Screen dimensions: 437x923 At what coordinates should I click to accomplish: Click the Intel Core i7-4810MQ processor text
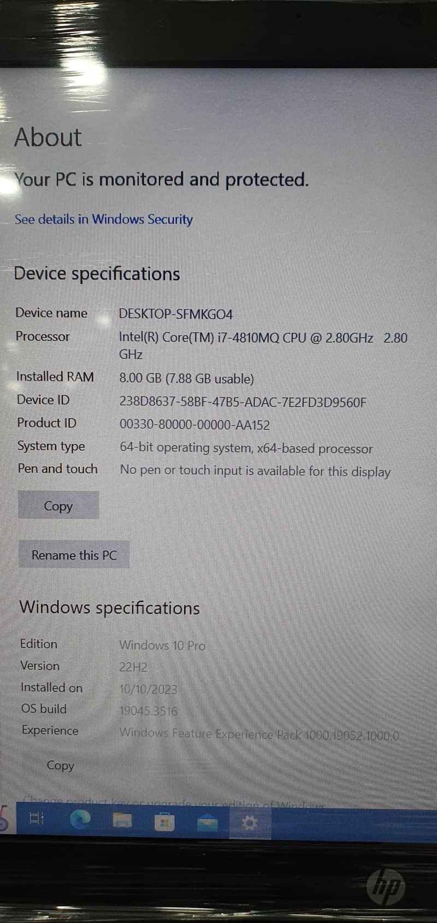tap(263, 346)
